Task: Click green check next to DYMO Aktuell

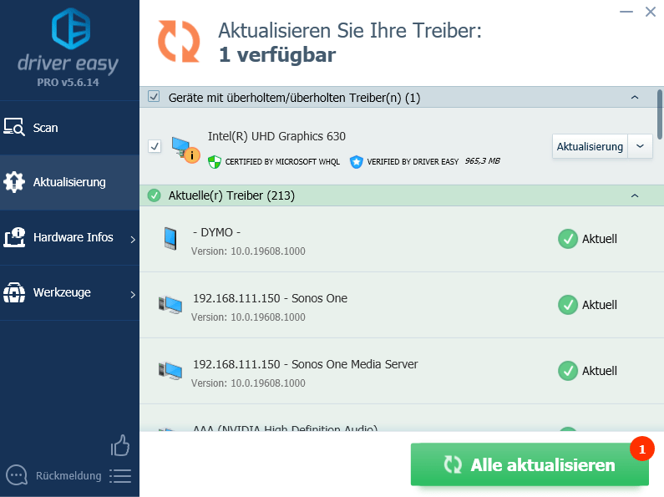Action: 567,239
